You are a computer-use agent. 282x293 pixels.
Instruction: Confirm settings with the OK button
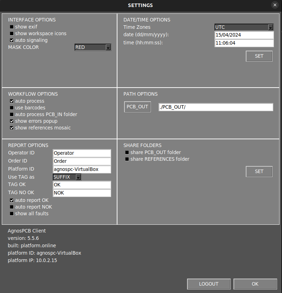[255, 284]
